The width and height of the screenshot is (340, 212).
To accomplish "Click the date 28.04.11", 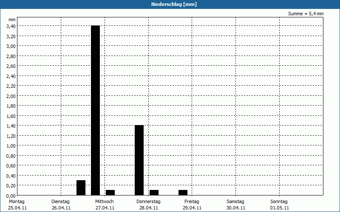I will (148, 208).
